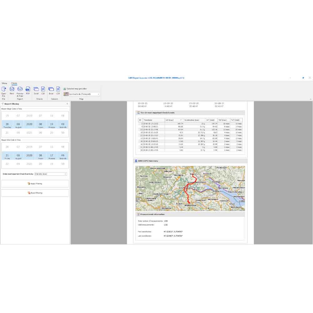This screenshot has width=313, height=313.
Task: Export Shocks data to CSV
Action: (43, 90)
